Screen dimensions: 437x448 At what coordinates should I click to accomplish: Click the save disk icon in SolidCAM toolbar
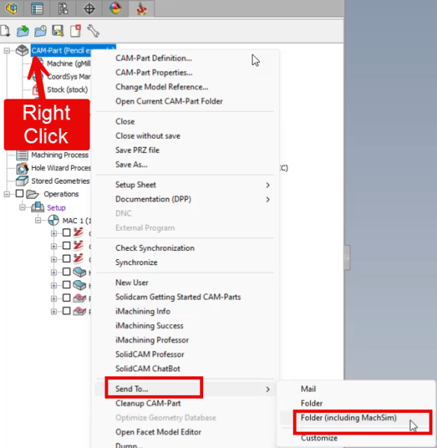pyautogui.click(x=58, y=31)
